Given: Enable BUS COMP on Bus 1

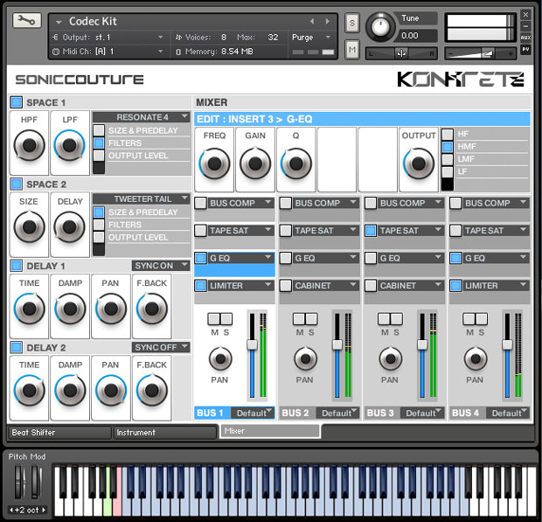Looking at the screenshot, I should coord(200,203).
